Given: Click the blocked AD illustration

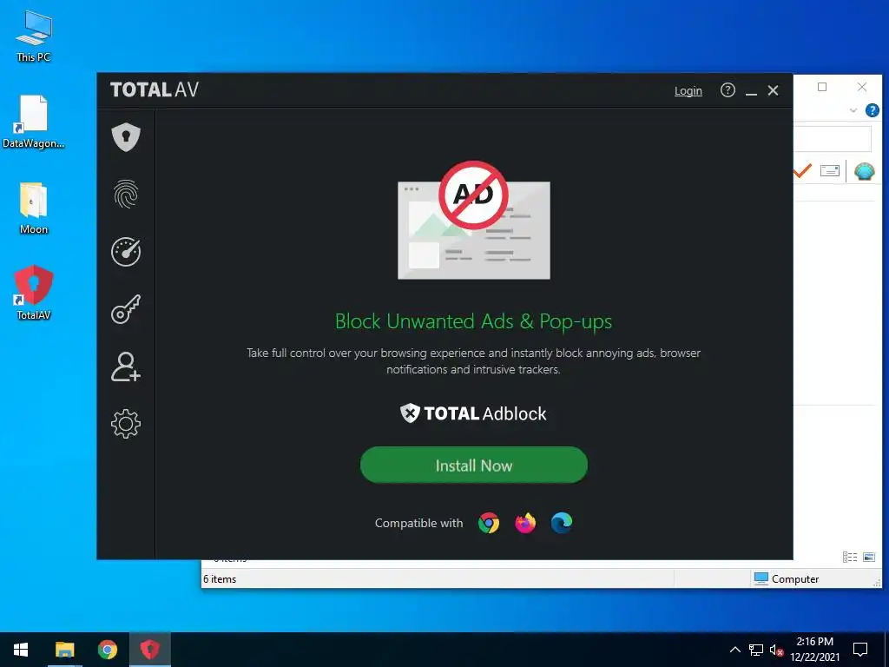Looking at the screenshot, I should pyautogui.click(x=473, y=220).
